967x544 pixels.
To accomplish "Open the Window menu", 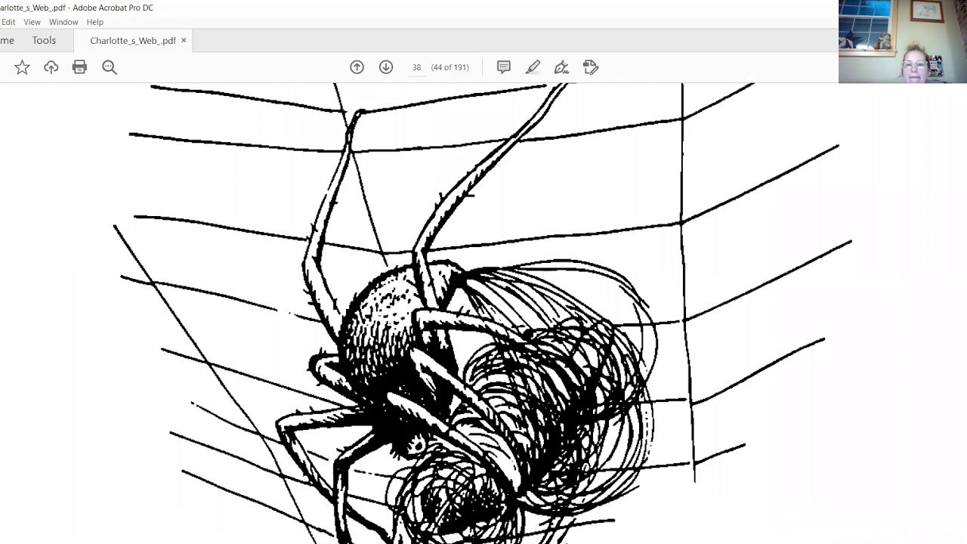I will pos(63,22).
